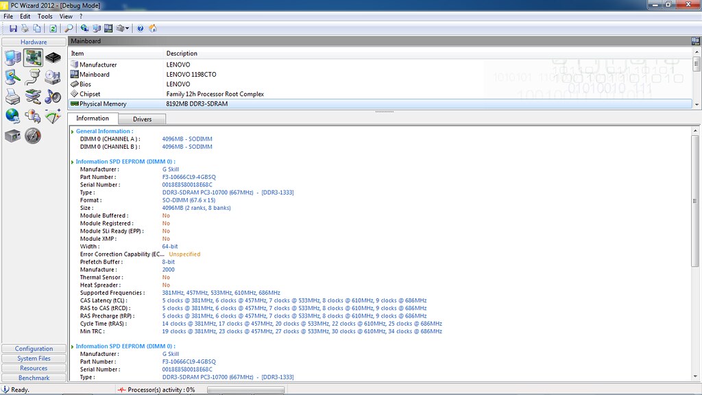702x395 pixels.
Task: Click the Print toolbar icon
Action: [25, 28]
